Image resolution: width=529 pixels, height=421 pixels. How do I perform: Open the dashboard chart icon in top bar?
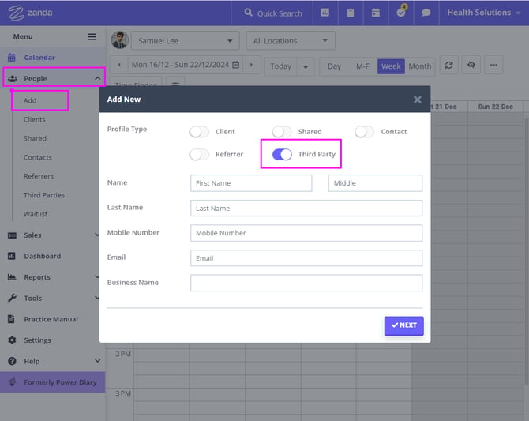coord(325,13)
